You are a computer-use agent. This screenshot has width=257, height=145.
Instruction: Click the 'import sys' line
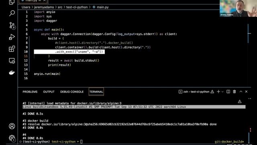[43, 16]
